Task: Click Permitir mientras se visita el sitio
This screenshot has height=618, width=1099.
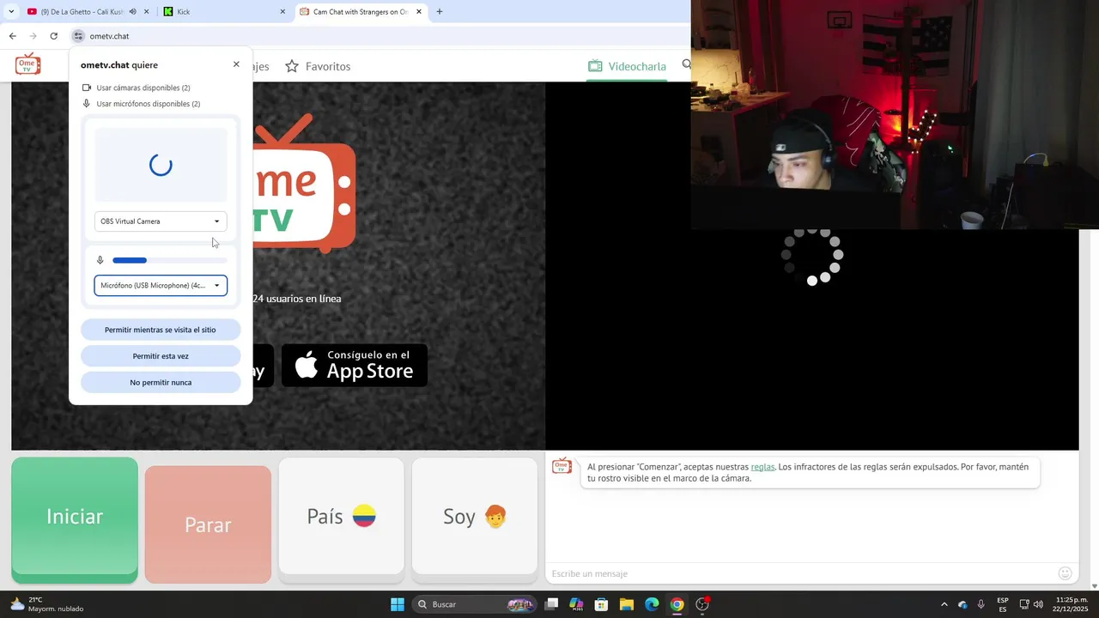Action: (x=161, y=330)
